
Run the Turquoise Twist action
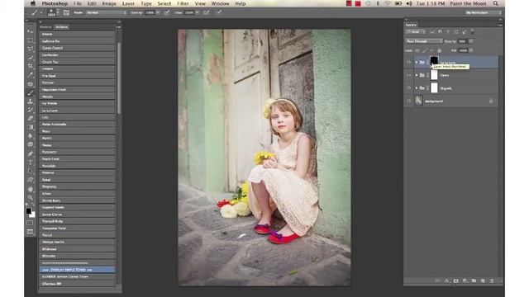point(77,228)
